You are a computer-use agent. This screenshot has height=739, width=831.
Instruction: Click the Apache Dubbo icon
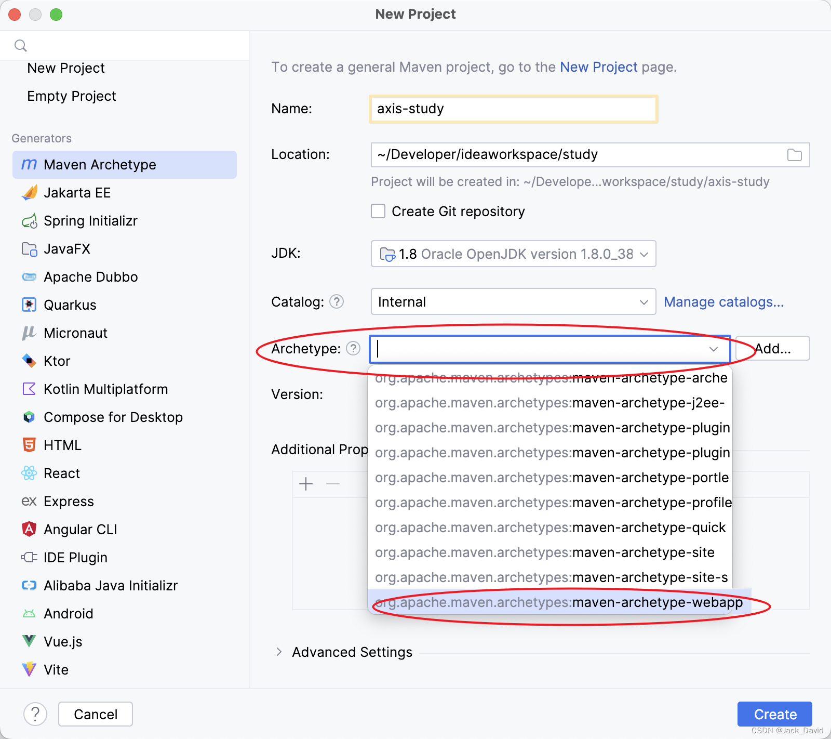coord(29,277)
